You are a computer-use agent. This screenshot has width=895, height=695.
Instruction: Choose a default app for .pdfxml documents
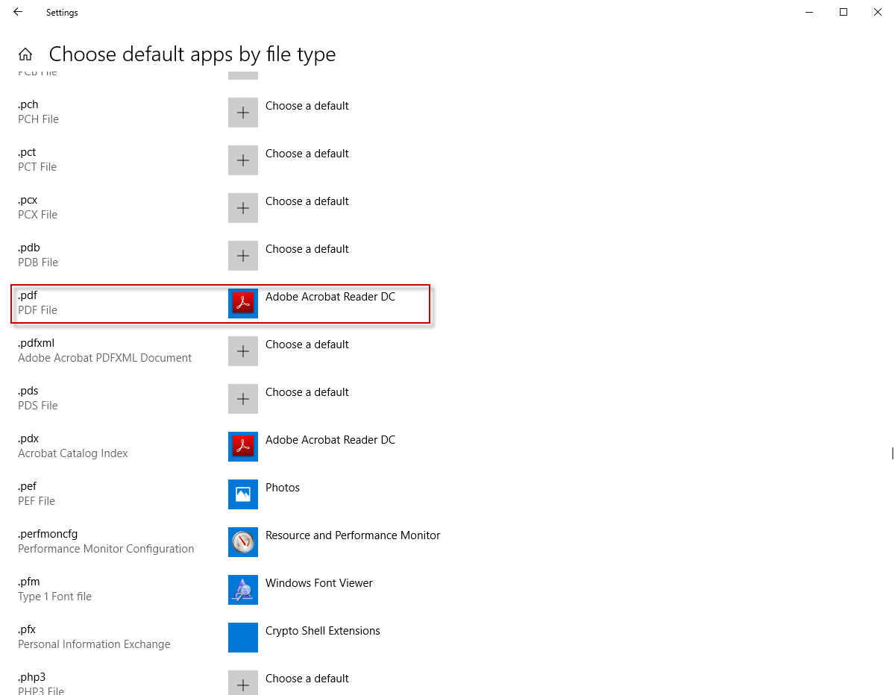[x=242, y=350]
